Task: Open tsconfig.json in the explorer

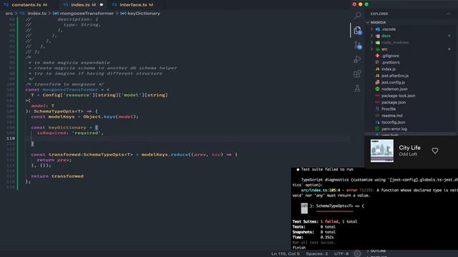Action: (393, 122)
